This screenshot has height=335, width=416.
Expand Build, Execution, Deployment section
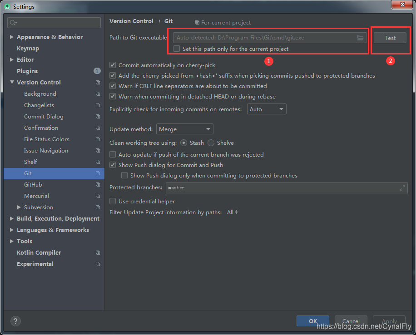(x=12, y=218)
